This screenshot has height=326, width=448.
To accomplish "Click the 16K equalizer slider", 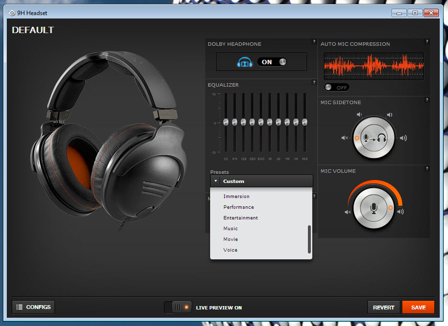I will (x=305, y=122).
